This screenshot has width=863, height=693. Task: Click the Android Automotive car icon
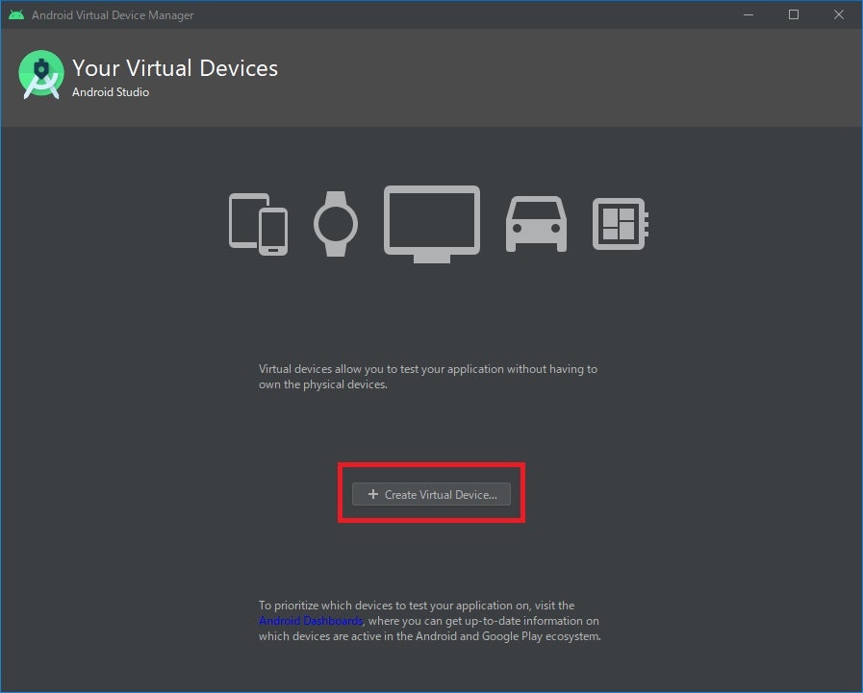click(536, 224)
